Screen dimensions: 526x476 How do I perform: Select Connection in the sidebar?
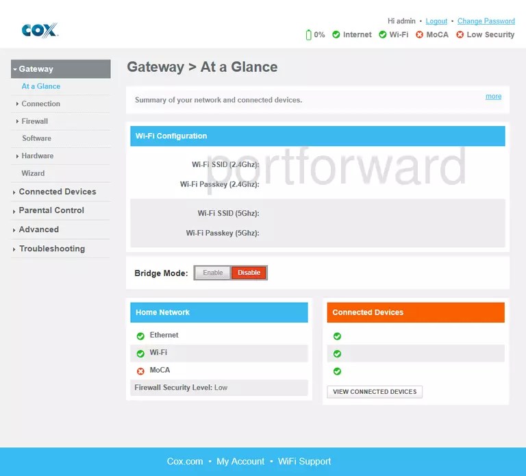point(40,103)
